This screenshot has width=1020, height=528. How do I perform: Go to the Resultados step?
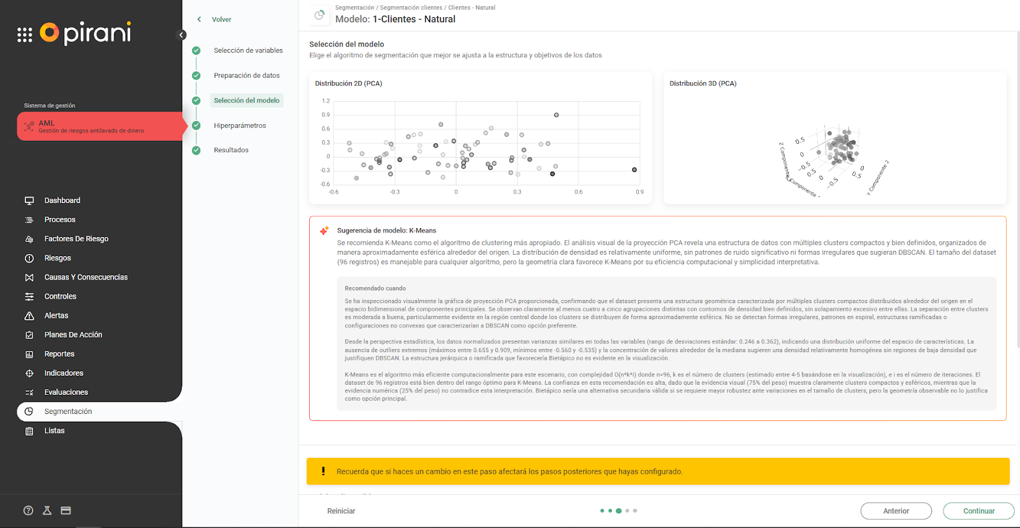[x=231, y=150]
